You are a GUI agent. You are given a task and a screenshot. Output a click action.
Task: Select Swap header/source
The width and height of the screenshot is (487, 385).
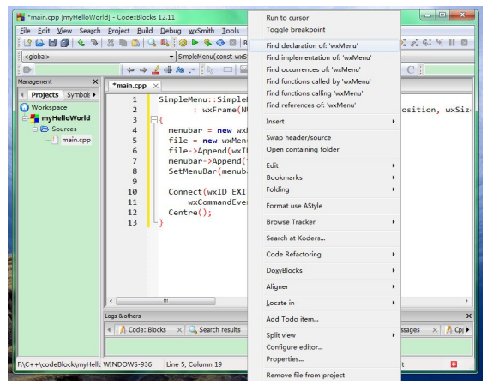[x=324, y=138]
